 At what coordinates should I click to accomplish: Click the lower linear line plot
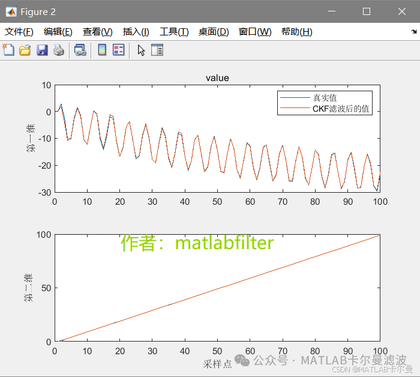217,288
